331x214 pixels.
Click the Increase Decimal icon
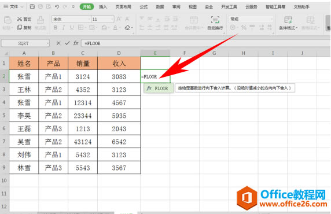point(262,27)
